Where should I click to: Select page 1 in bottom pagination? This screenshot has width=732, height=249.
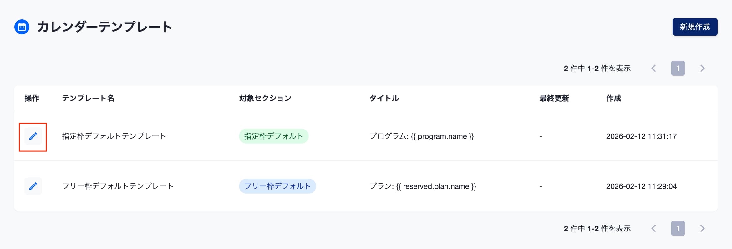678,228
